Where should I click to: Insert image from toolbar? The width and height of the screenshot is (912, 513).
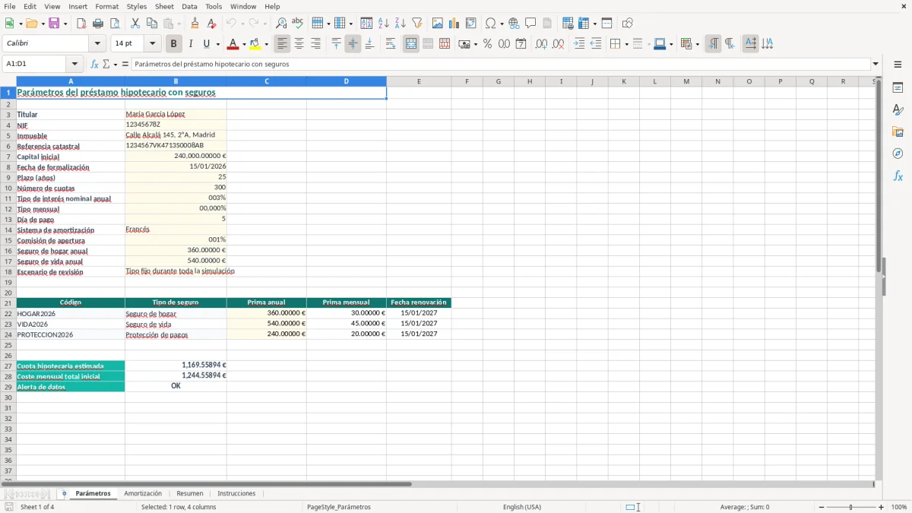pyautogui.click(x=438, y=24)
